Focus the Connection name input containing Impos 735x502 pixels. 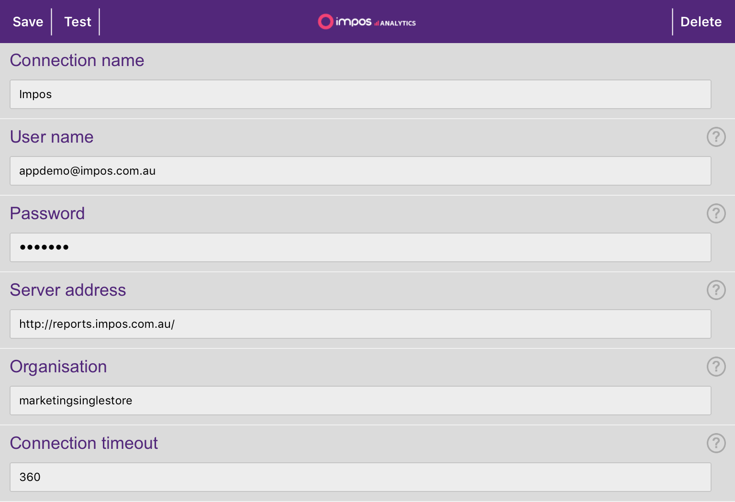(360, 94)
